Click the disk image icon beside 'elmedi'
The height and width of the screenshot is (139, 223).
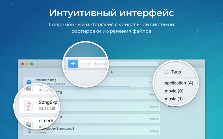point(29,123)
